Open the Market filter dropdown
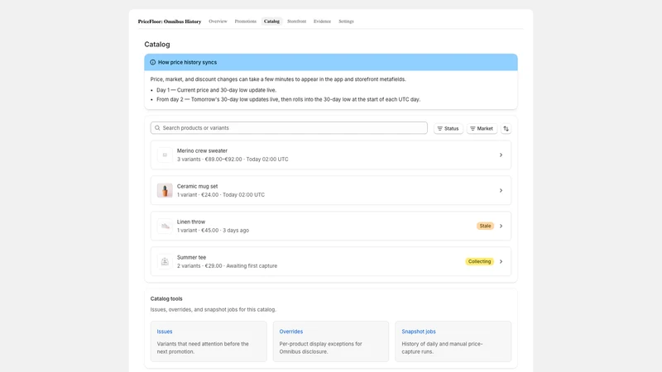Screen dimensions: 662x372 (x=482, y=129)
